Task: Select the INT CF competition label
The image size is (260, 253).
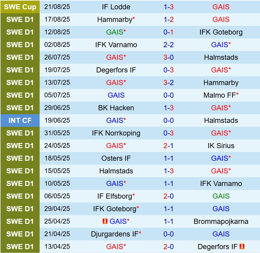Action: 20,120
